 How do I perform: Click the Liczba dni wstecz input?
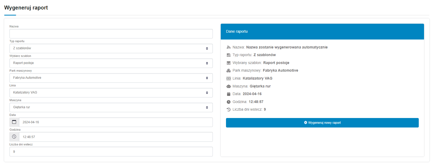(x=111, y=152)
